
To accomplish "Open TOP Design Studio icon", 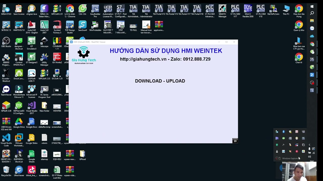I will [70, 27].
